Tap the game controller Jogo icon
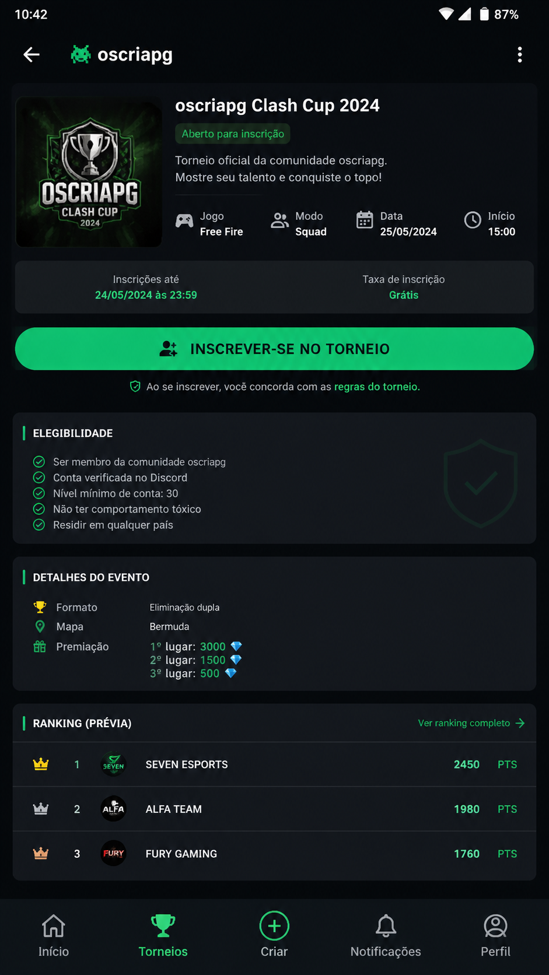The width and height of the screenshot is (549, 975). [x=184, y=221]
